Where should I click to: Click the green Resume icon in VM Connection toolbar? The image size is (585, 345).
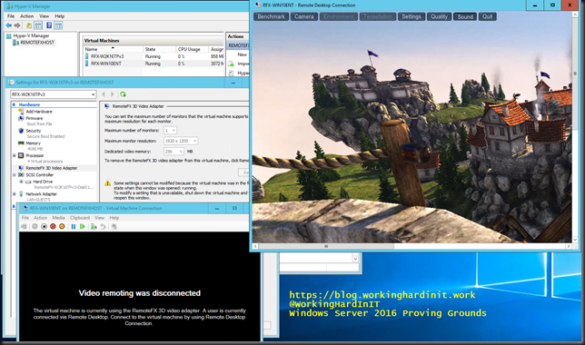(82, 226)
